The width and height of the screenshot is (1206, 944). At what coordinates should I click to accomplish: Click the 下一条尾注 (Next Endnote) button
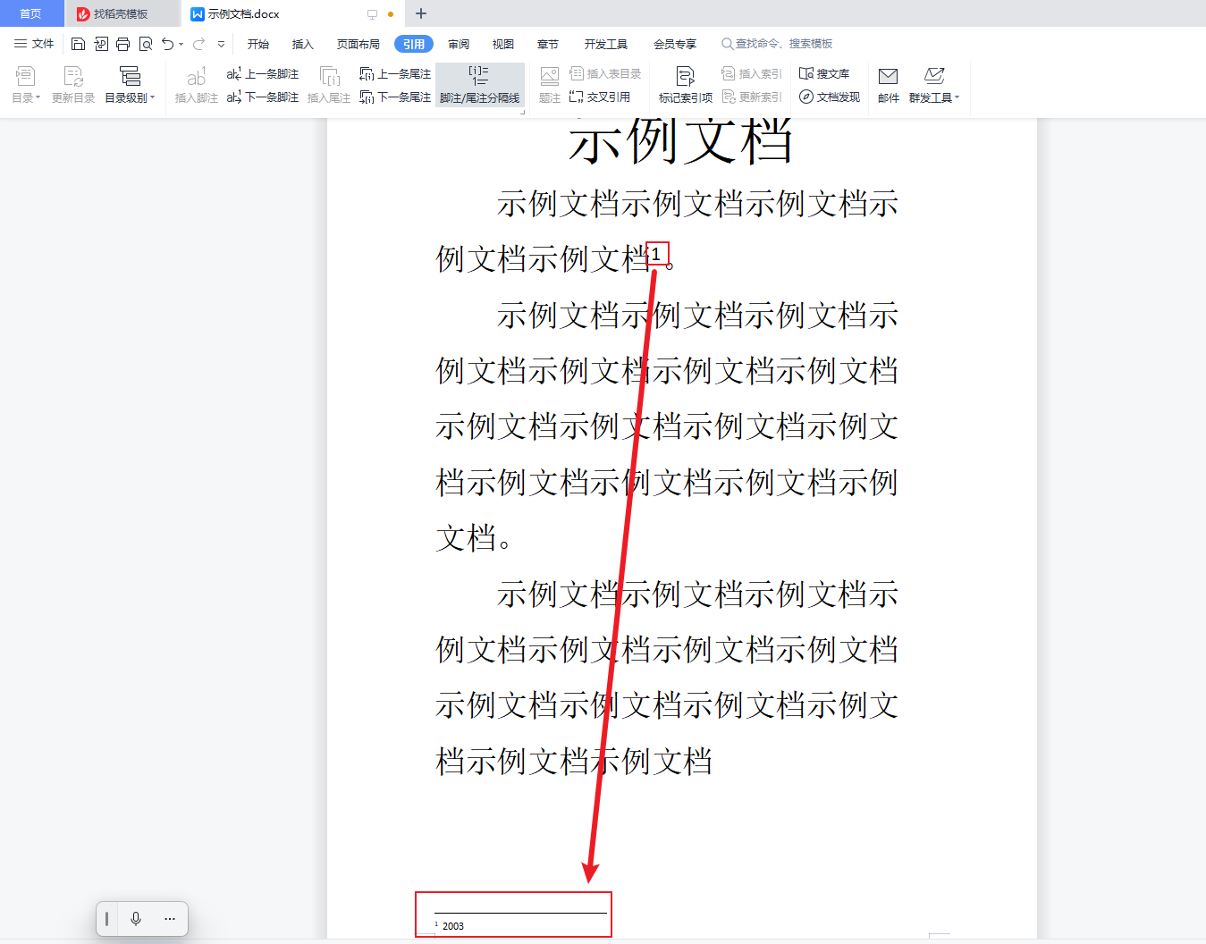395,97
